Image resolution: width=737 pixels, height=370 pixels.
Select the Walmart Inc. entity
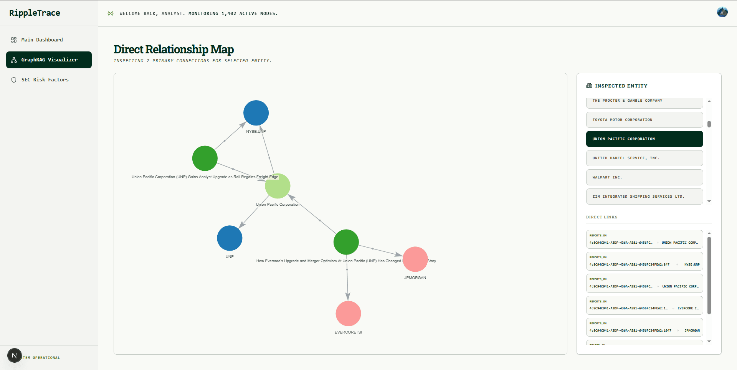pyautogui.click(x=644, y=177)
